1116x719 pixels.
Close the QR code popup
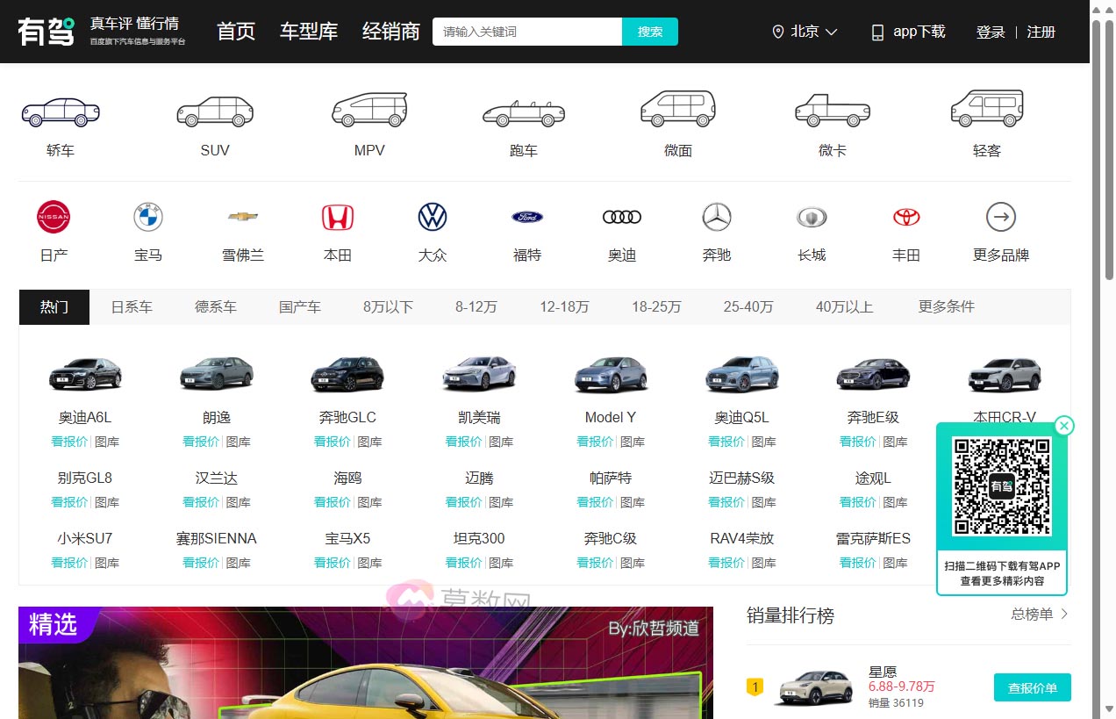(x=1064, y=427)
